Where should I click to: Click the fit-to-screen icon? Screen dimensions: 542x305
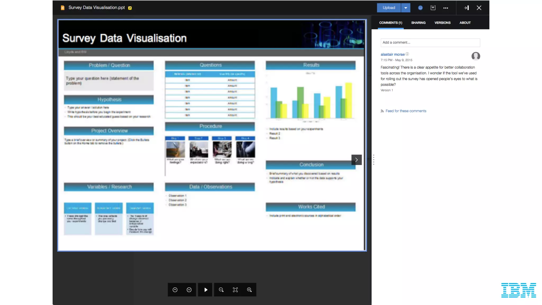(x=235, y=290)
